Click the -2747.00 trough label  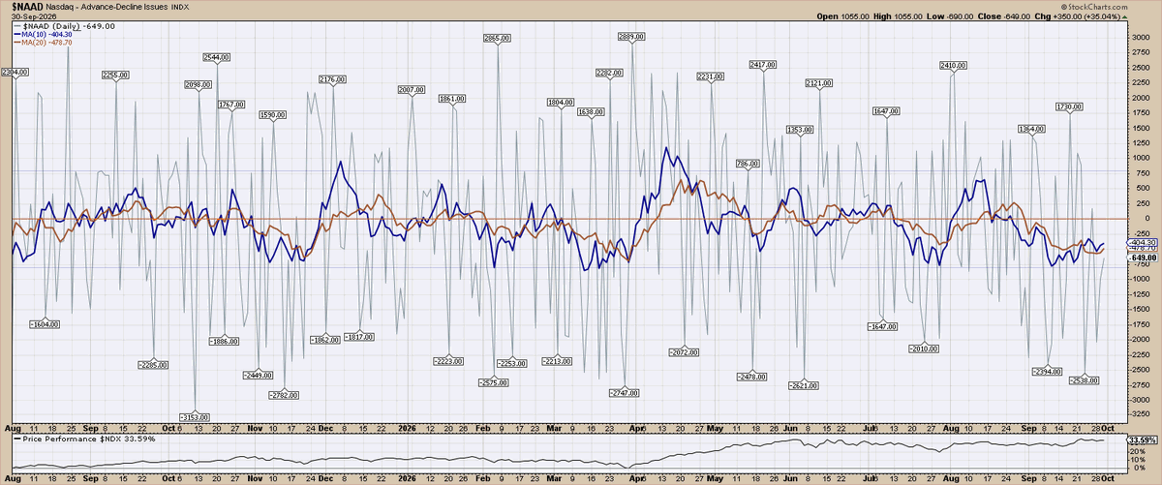click(x=625, y=393)
